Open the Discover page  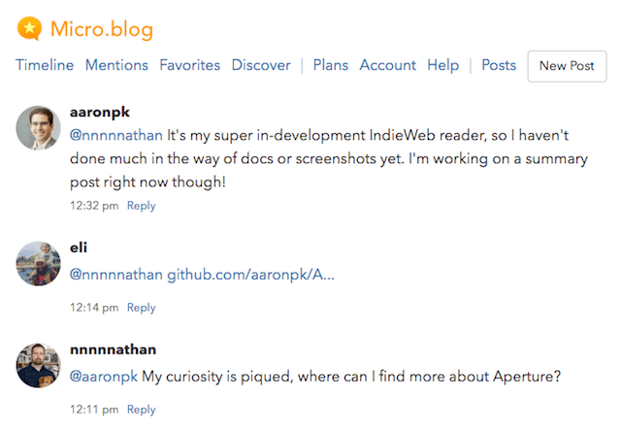tap(261, 65)
